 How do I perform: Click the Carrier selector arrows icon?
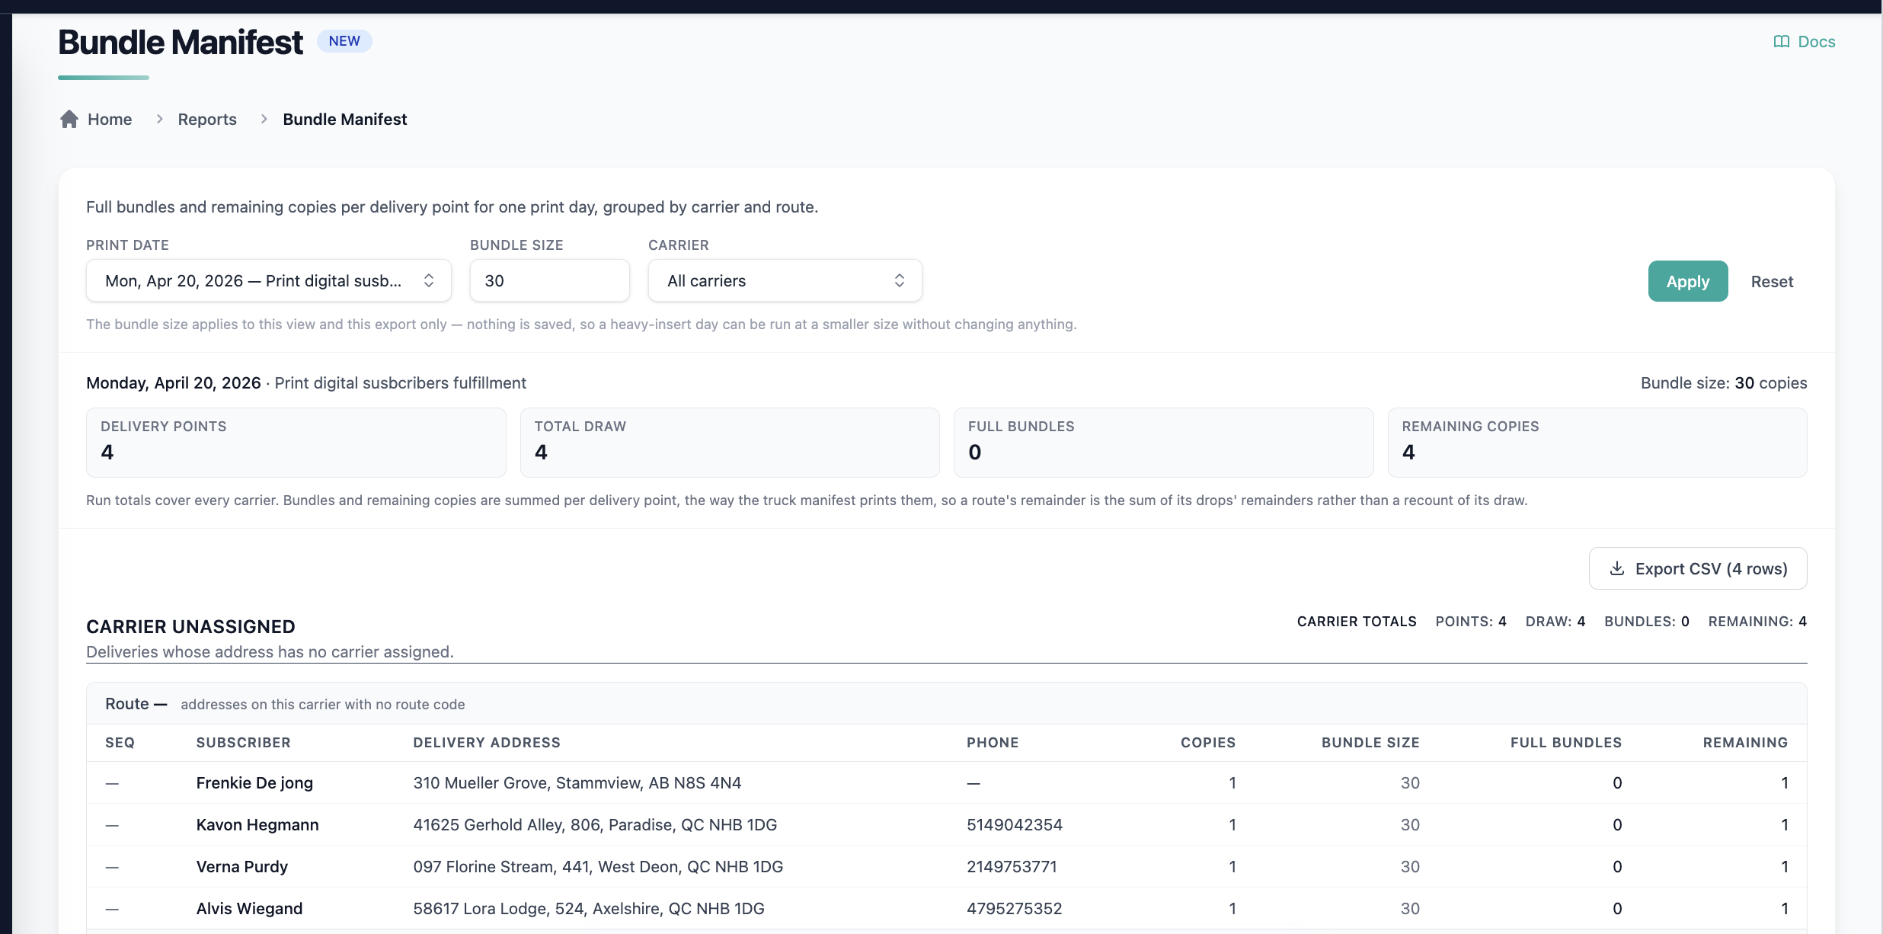click(x=900, y=280)
